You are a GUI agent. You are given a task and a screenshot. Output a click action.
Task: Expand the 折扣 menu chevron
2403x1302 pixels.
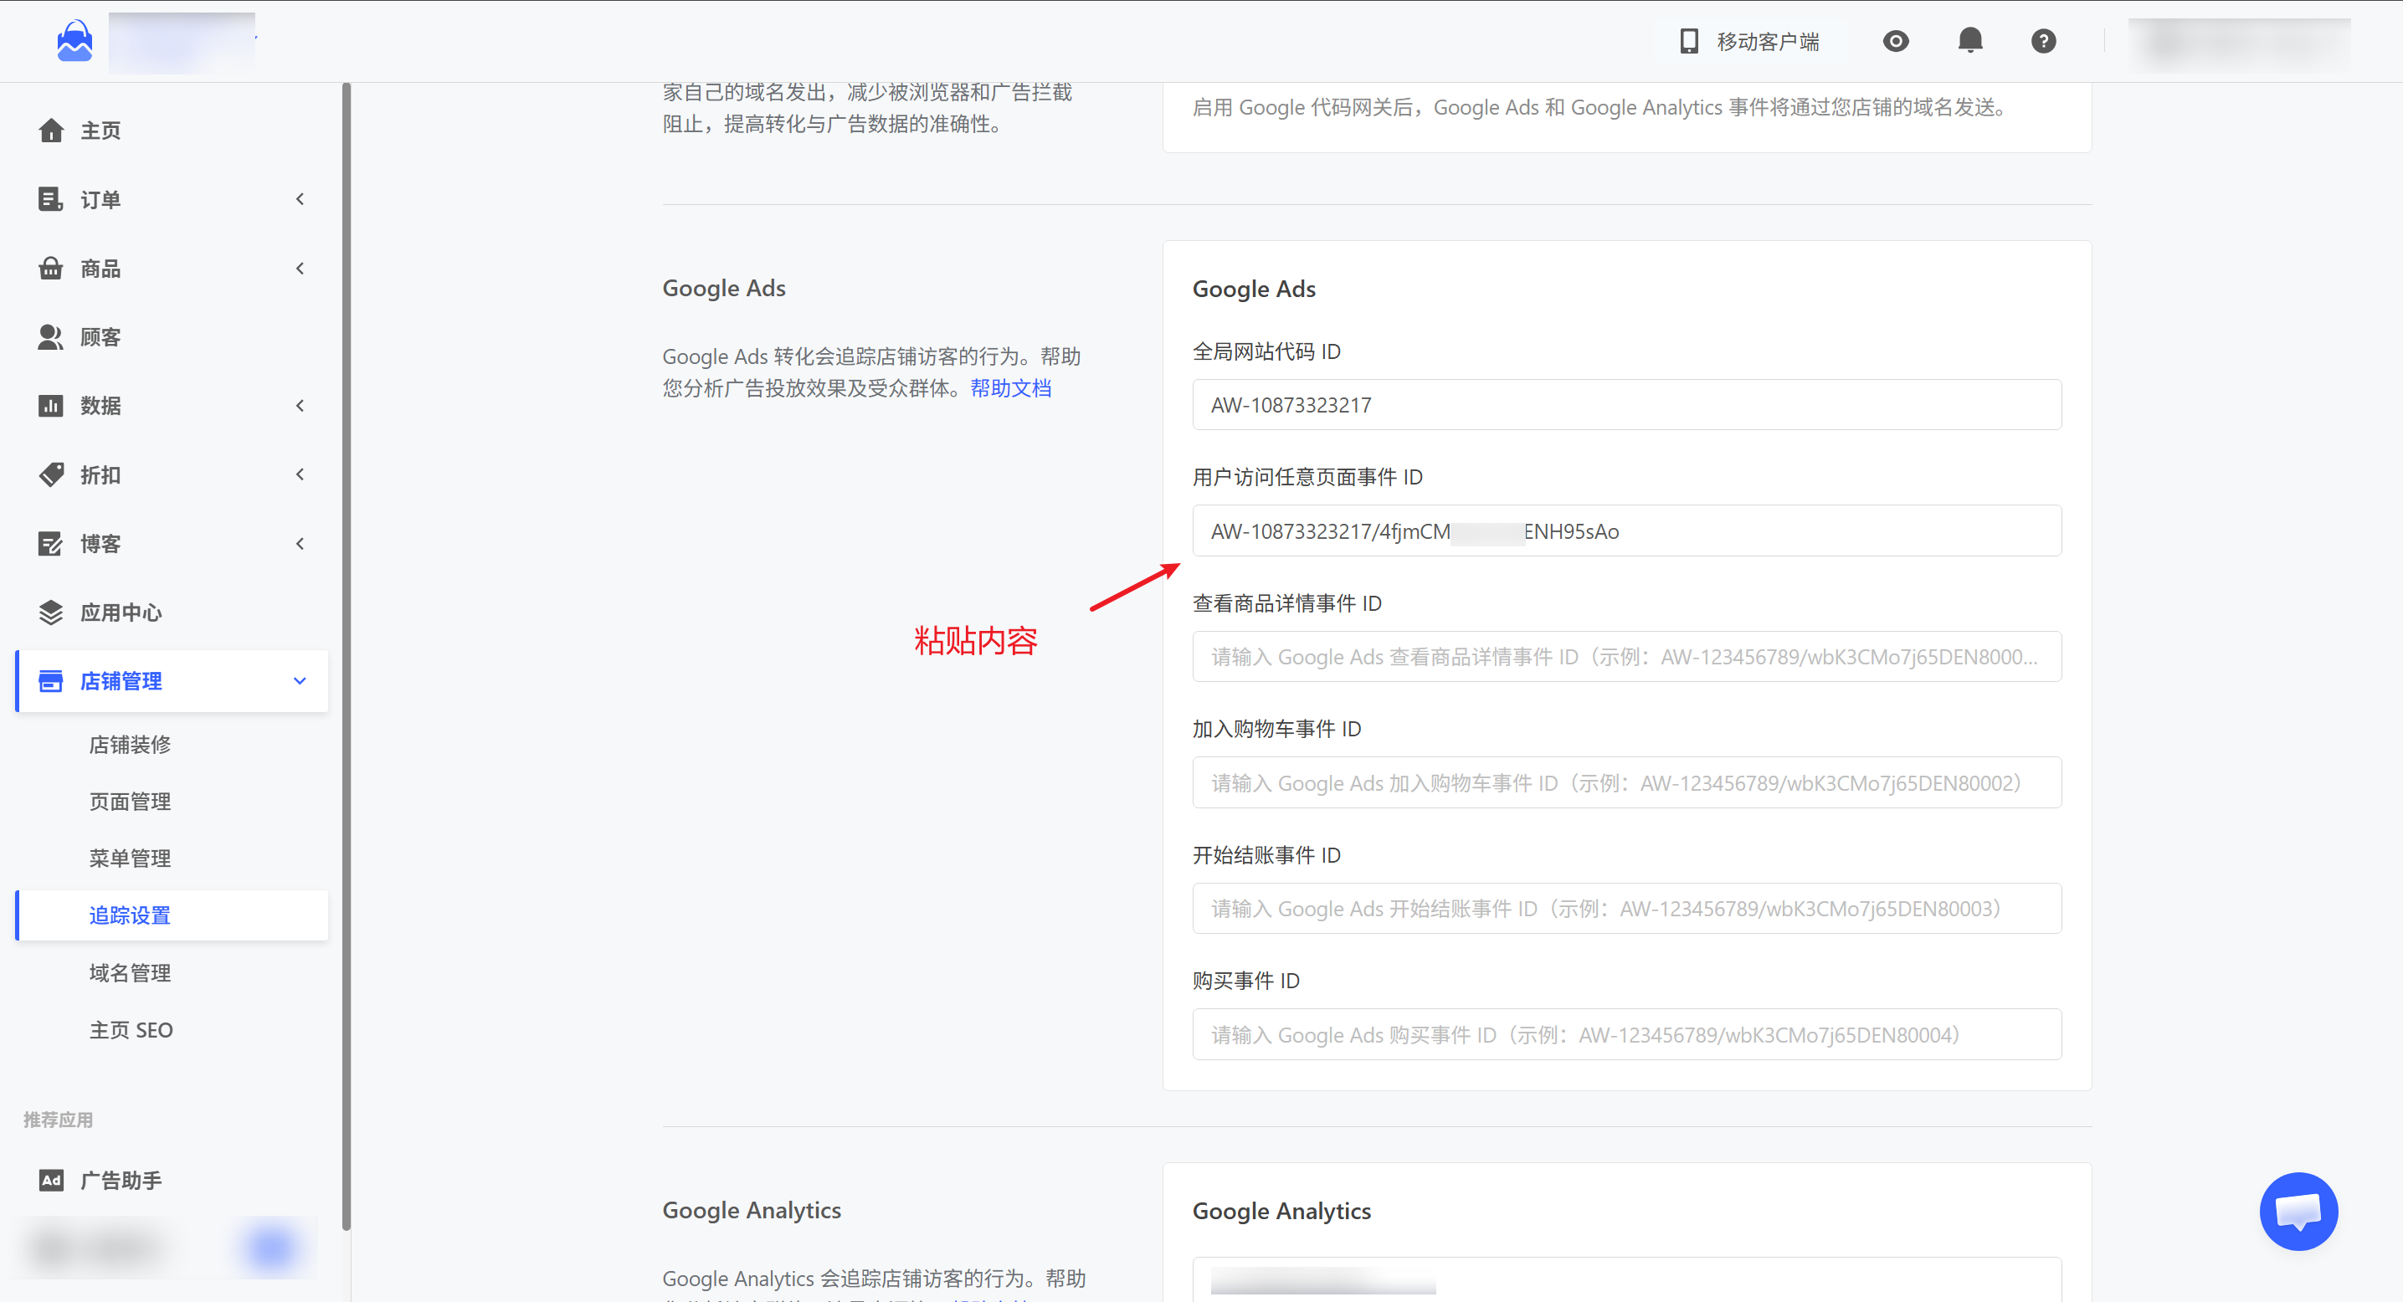(x=300, y=474)
